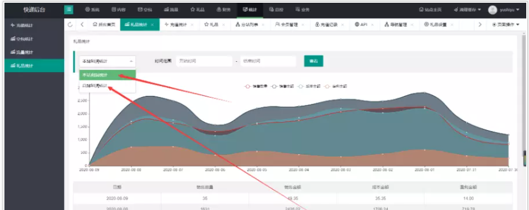The image size is (529, 210).
Task: Switch to the 后台首页 tab
Action: [x=104, y=25]
